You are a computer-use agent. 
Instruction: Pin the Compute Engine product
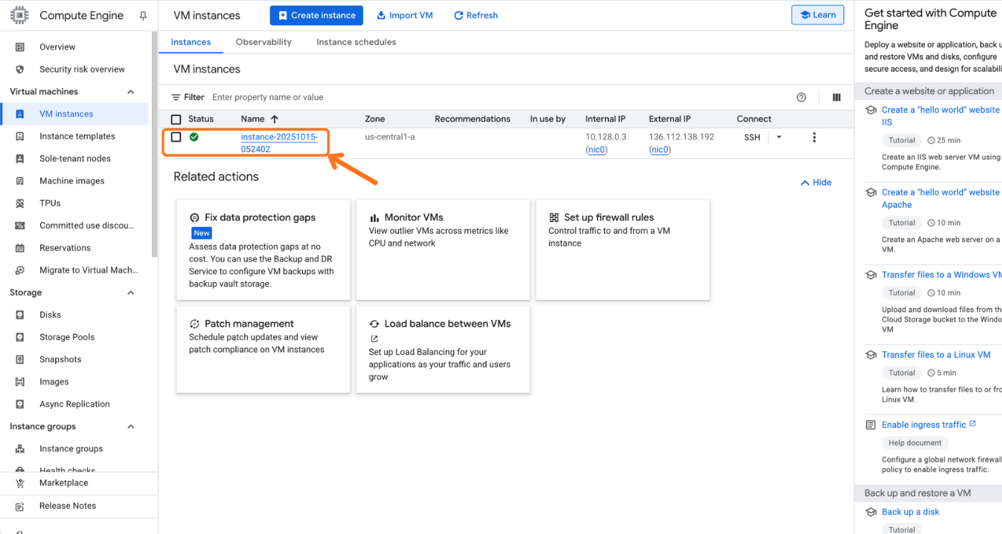(x=143, y=16)
